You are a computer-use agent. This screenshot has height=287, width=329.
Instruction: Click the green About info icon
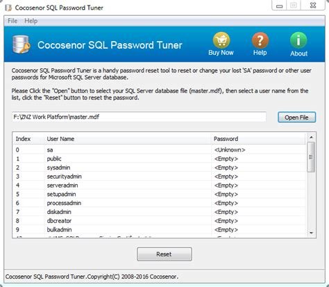[298, 40]
